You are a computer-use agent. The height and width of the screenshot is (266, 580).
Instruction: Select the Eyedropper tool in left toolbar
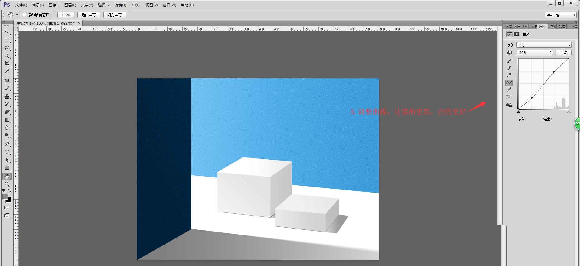pyautogui.click(x=7, y=71)
